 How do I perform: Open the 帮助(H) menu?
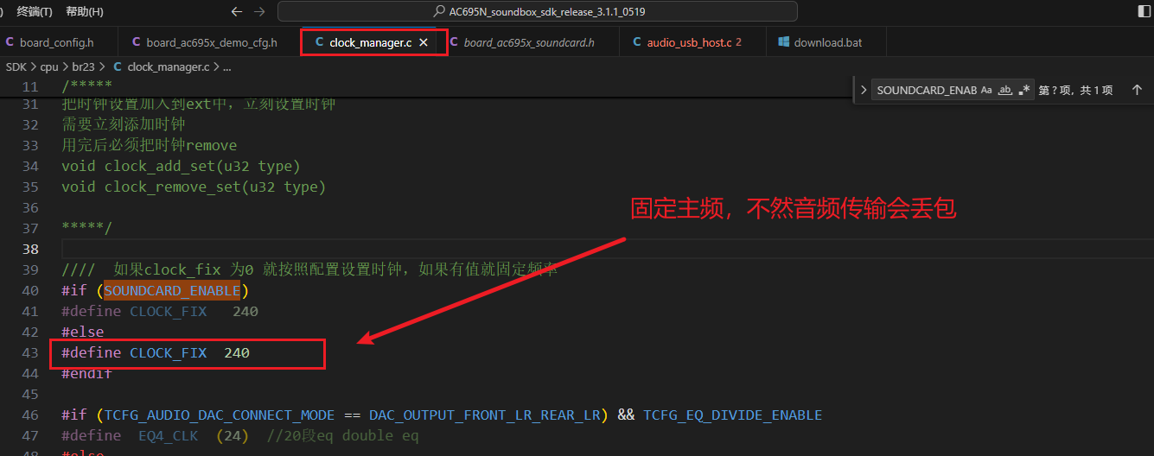tap(84, 12)
